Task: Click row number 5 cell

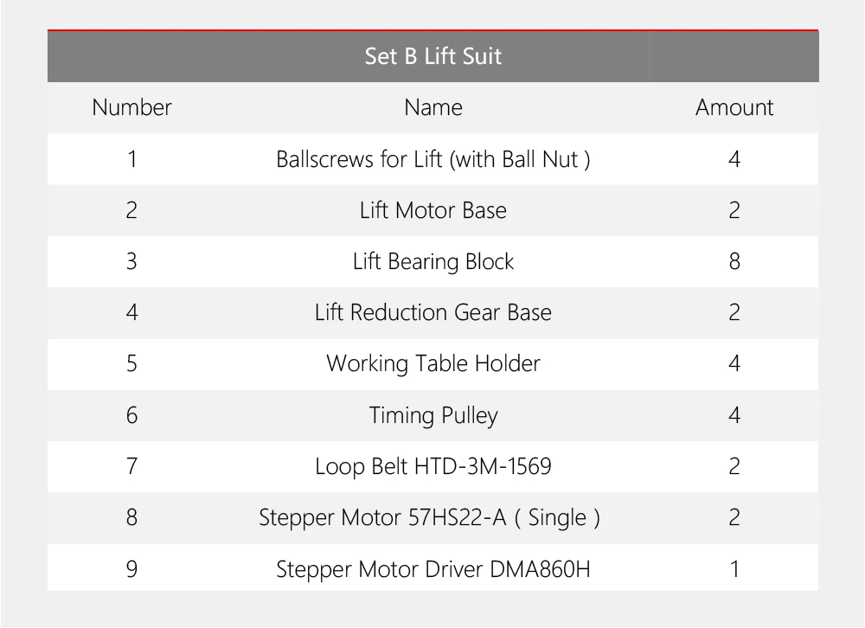Action: tap(131, 363)
